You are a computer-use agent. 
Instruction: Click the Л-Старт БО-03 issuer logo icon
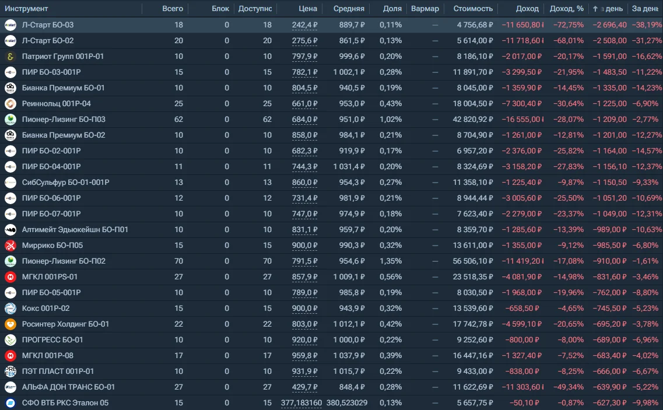pos(10,25)
